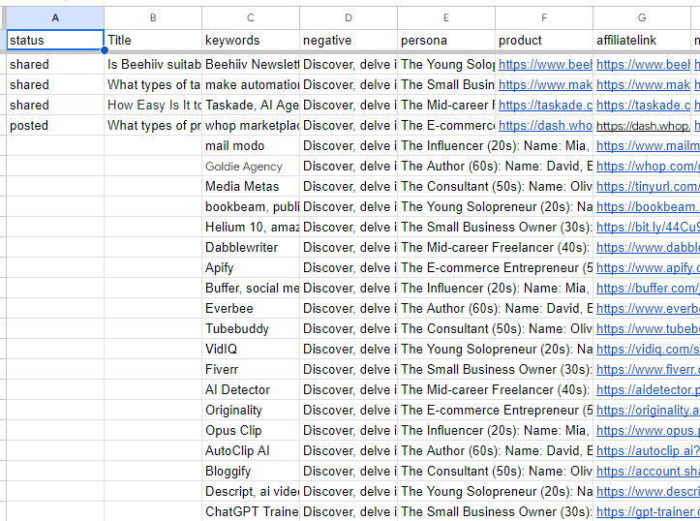Viewport: 700px width, 521px height.
Task: Select title cell 'Is Beehiiv suitab'
Action: pyautogui.click(x=153, y=64)
